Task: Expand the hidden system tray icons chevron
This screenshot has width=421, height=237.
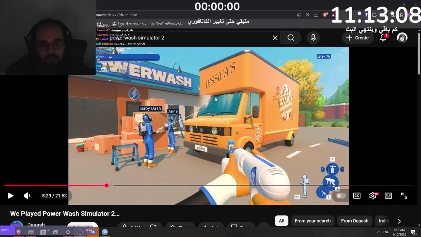Action: point(379,232)
